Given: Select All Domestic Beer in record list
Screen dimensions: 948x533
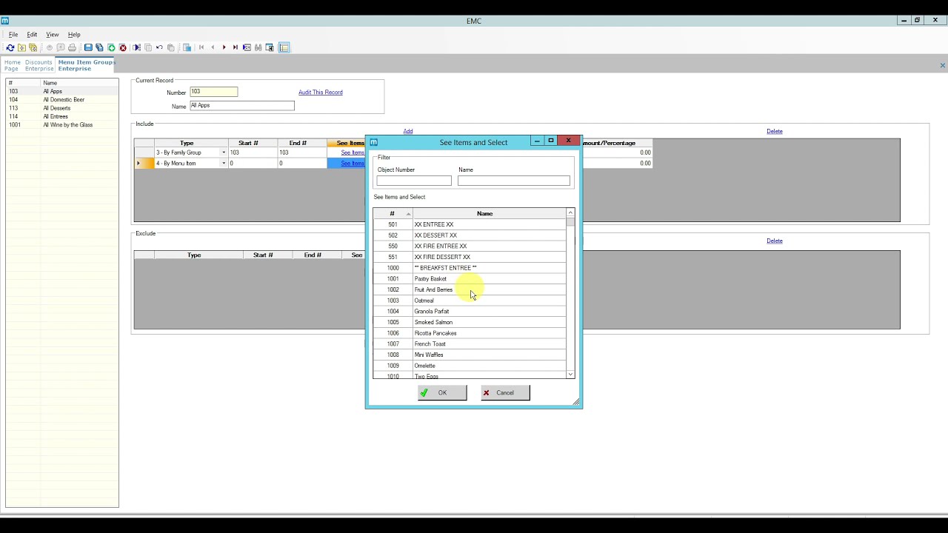Looking at the screenshot, I should [x=62, y=100].
